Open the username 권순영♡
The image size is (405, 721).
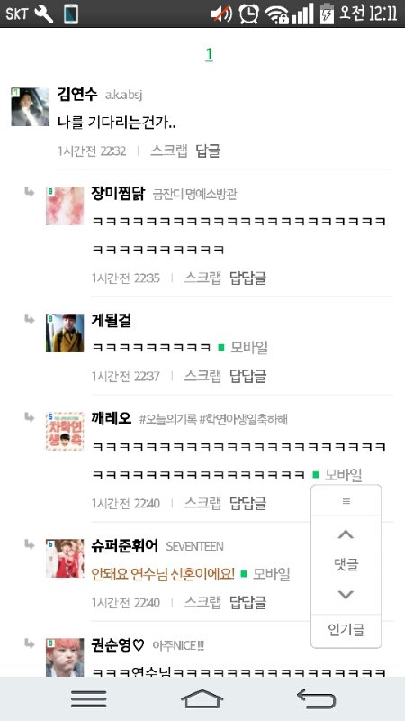[118, 645]
